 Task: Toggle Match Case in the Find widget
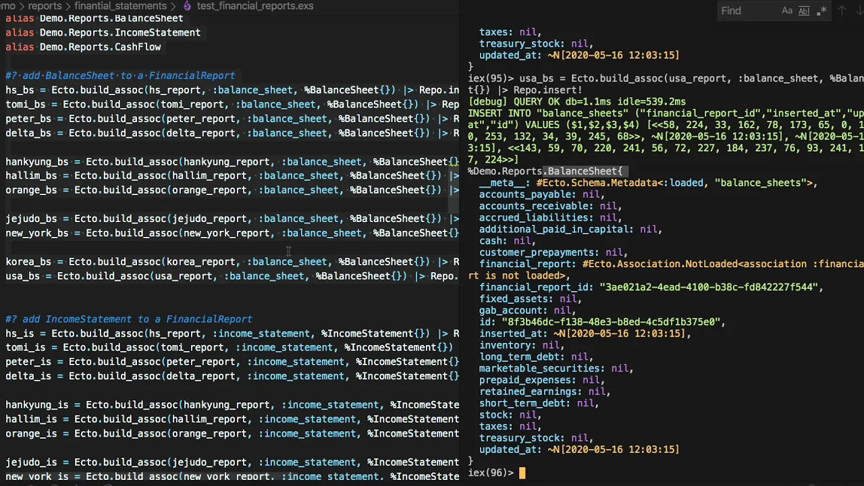[x=787, y=11]
